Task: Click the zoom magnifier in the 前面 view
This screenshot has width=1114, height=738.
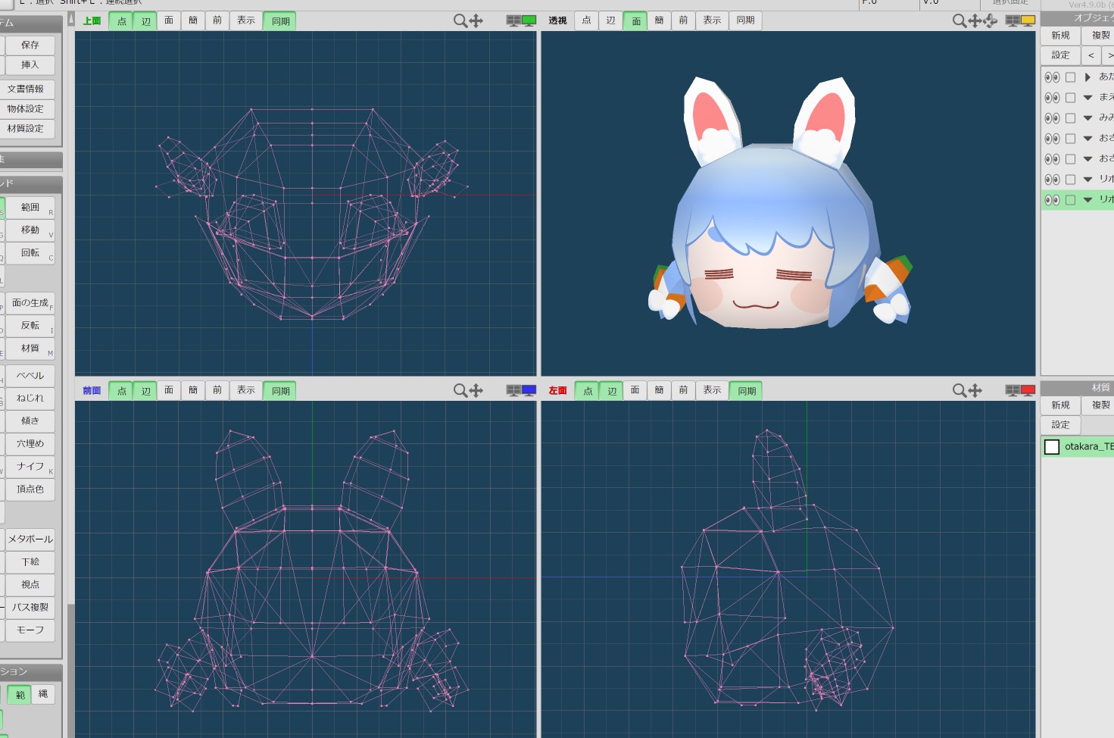Action: coord(460,390)
